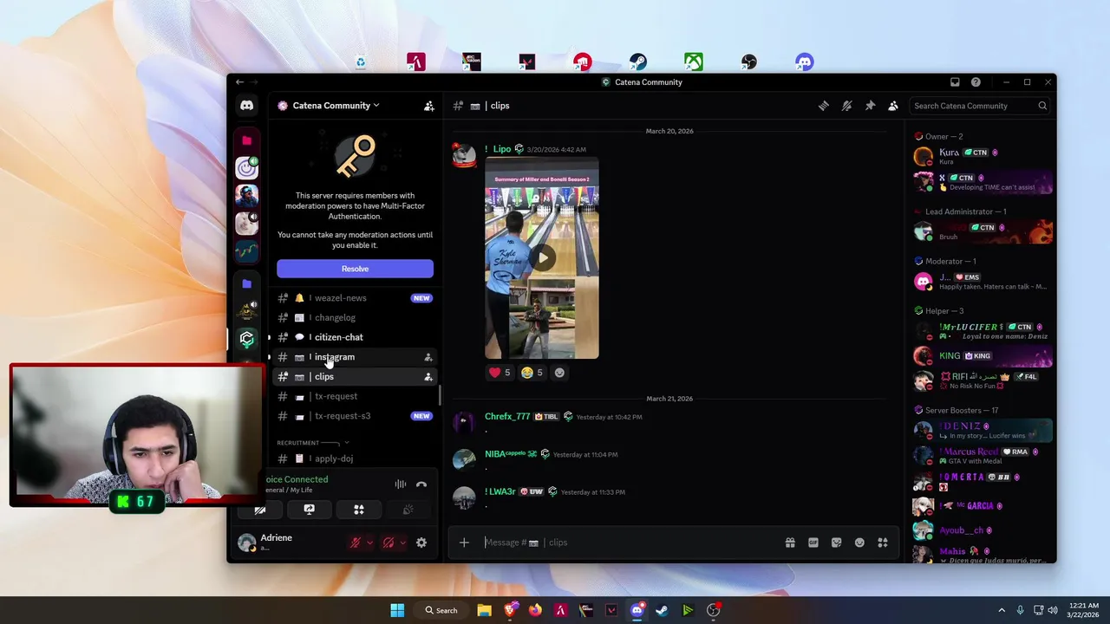
Task: Open the Xbox desktop shortcut
Action: pos(694,62)
